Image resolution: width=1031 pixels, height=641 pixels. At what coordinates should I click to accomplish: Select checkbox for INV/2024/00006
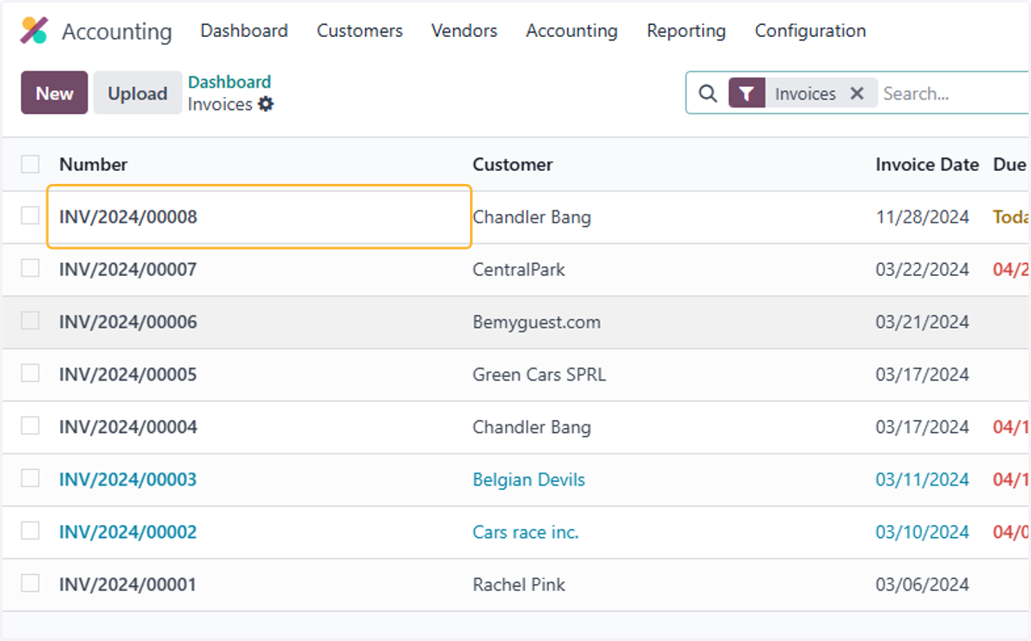(x=30, y=320)
